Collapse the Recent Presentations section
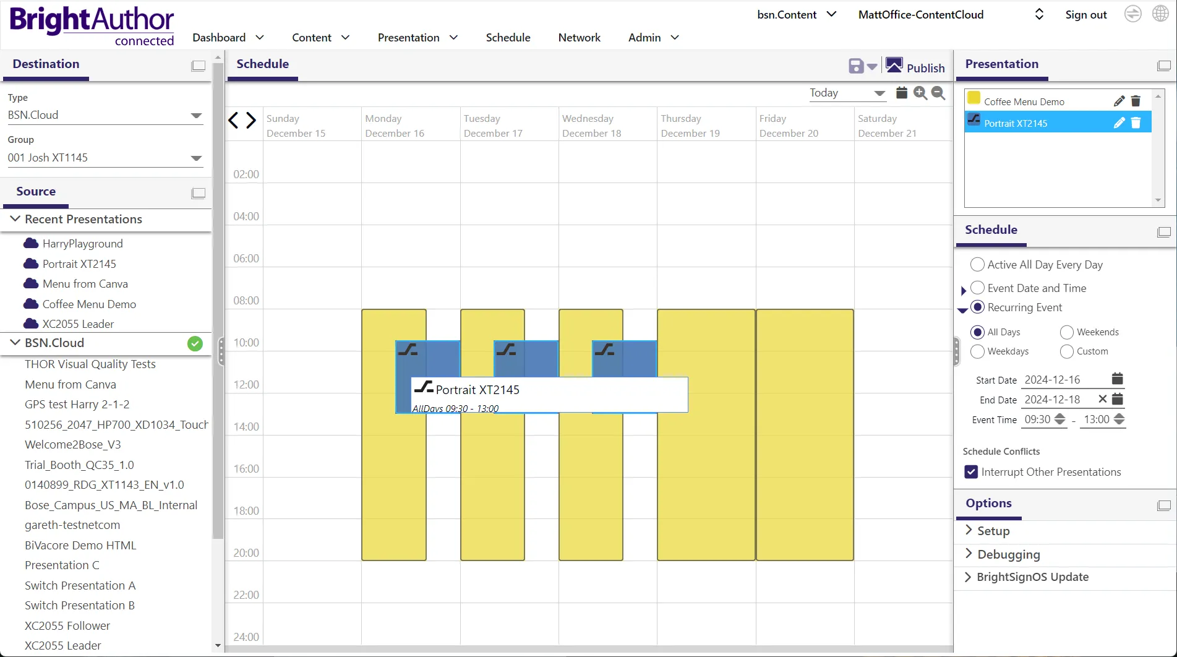Image resolution: width=1177 pixels, height=657 pixels. tap(15, 219)
